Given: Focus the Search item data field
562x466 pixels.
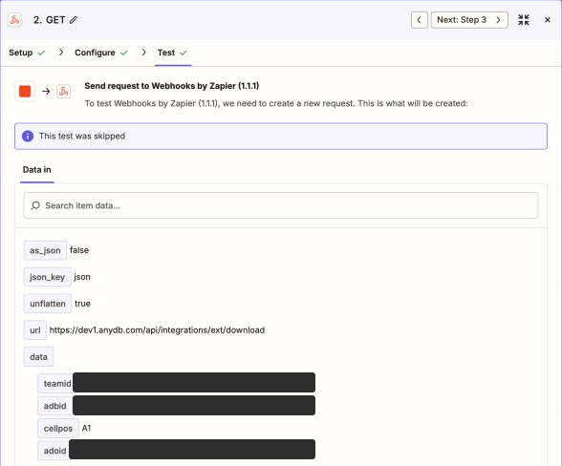Looking at the screenshot, I should [x=281, y=205].
